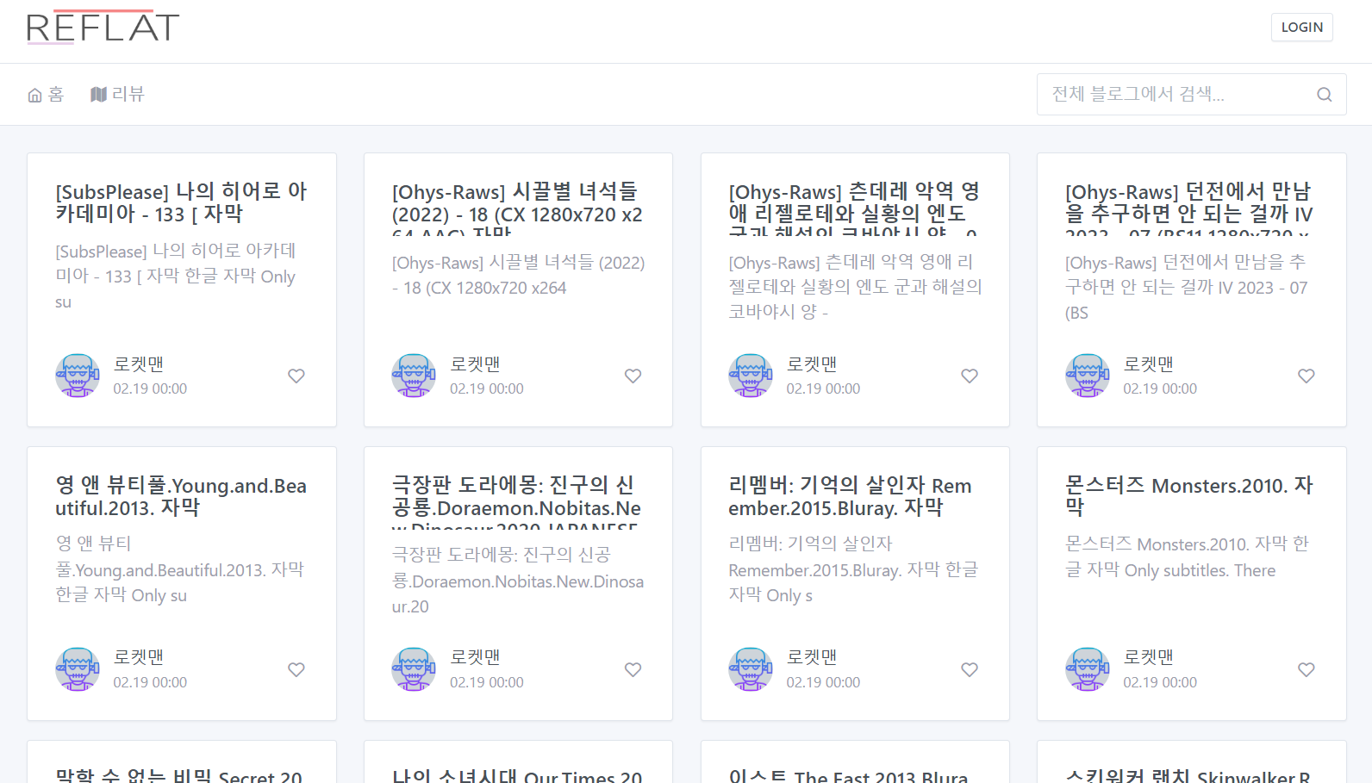Viewport: 1372px width, 783px height.
Task: Click the REFLAT logo
Action: pyautogui.click(x=103, y=28)
